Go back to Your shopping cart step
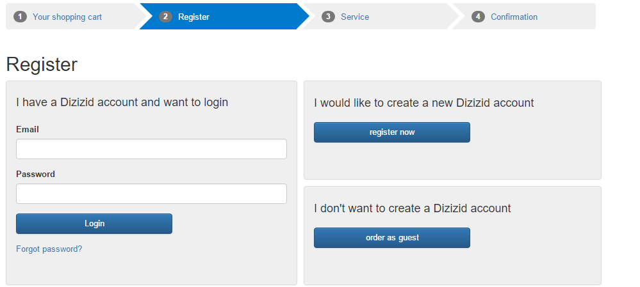 (x=67, y=17)
